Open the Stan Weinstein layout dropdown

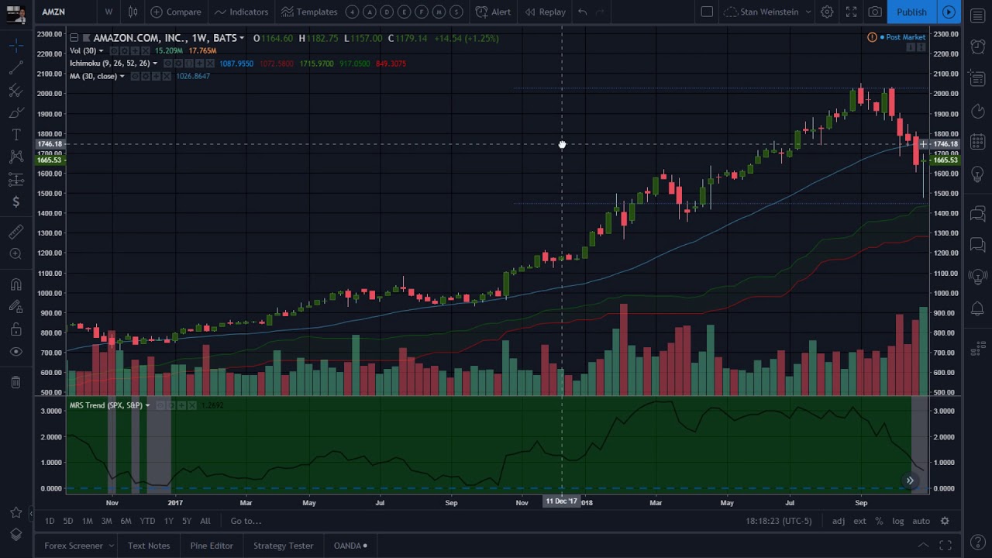point(768,12)
